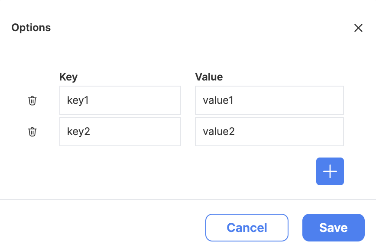Place cursor in second Value column field
This screenshot has height=251, width=376.
coord(269,132)
